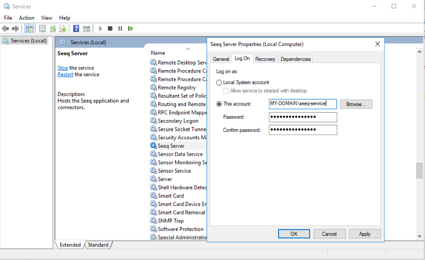Click the Refresh toolbar icon
This screenshot has width=425, height=260.
[x=53, y=29]
